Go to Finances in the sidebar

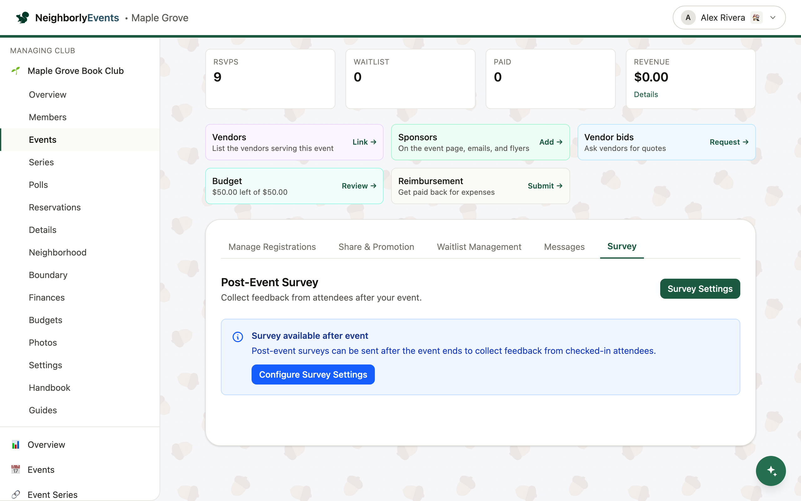tap(80, 297)
